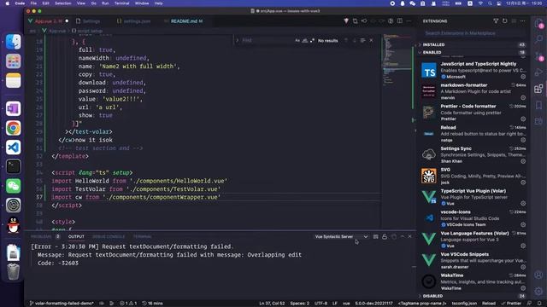Open the Manage gear in activity bar
Image resolution: width=547 pixels, height=307 pixels.
click(x=539, y=291)
